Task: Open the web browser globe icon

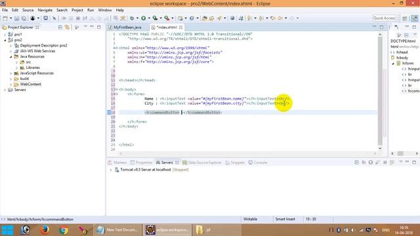Action: coord(232,18)
